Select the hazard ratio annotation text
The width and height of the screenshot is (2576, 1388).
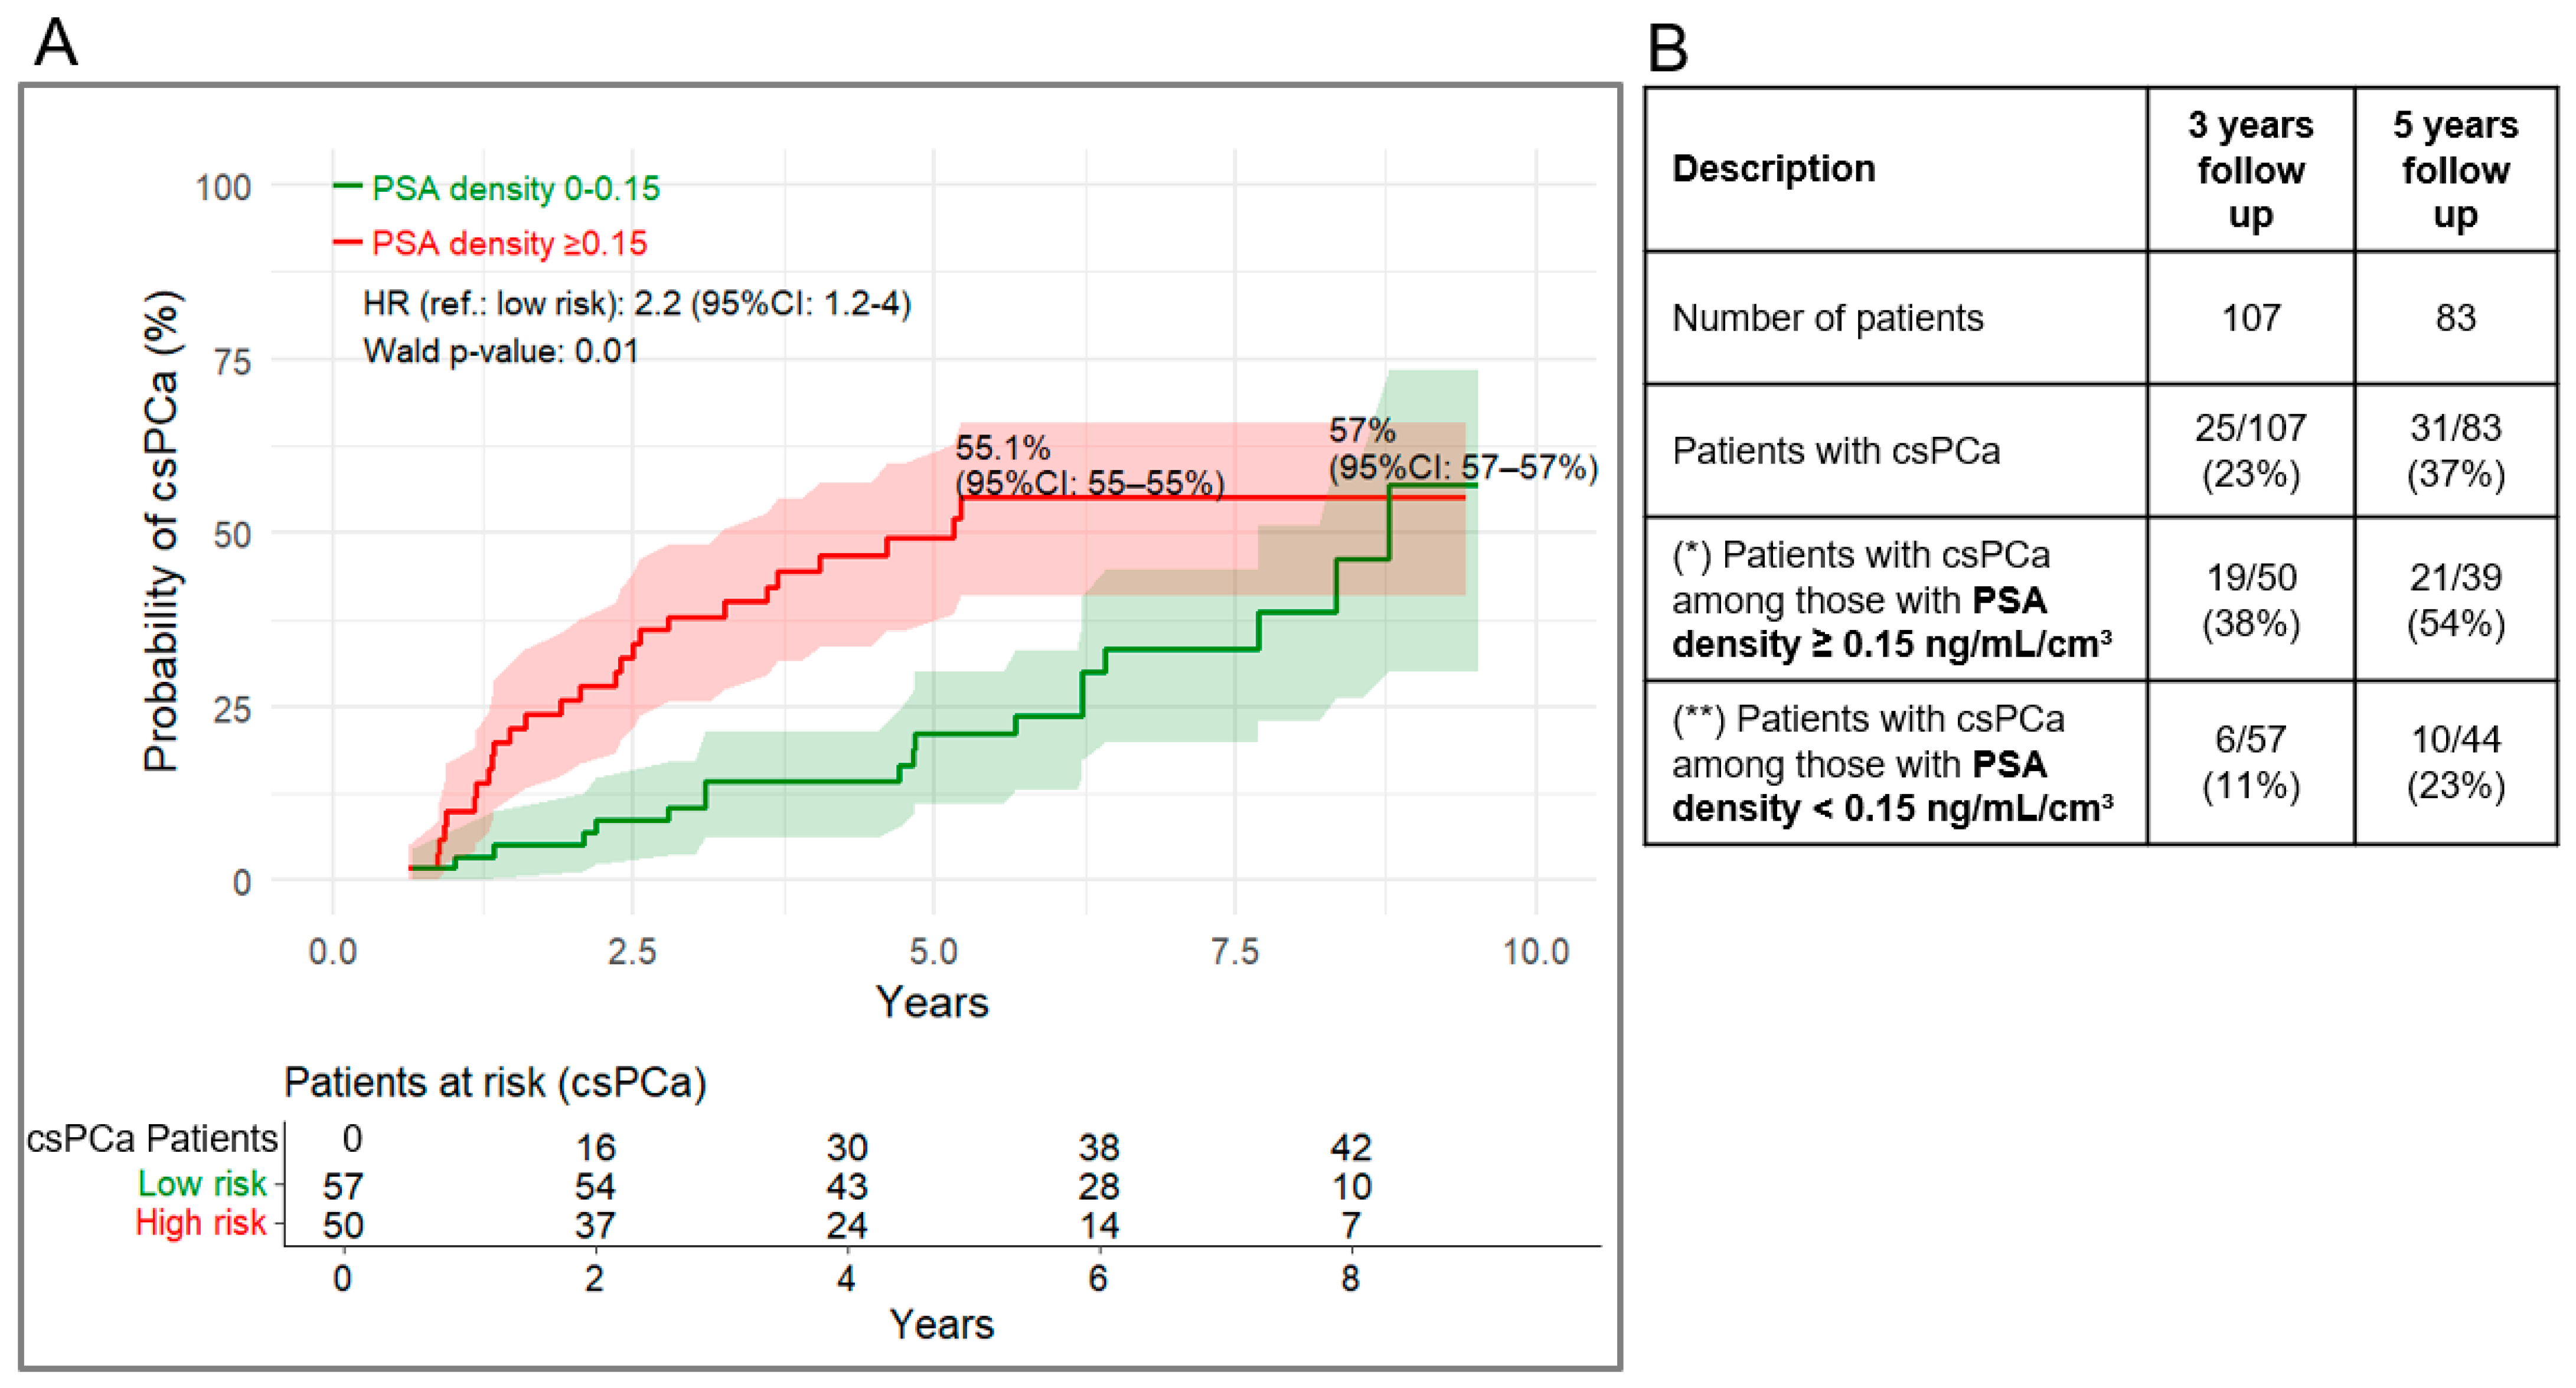coord(637,303)
